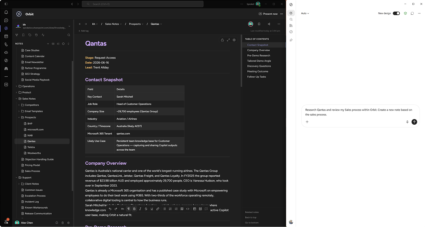
Task: Open note settings gear icon
Action: point(234,40)
